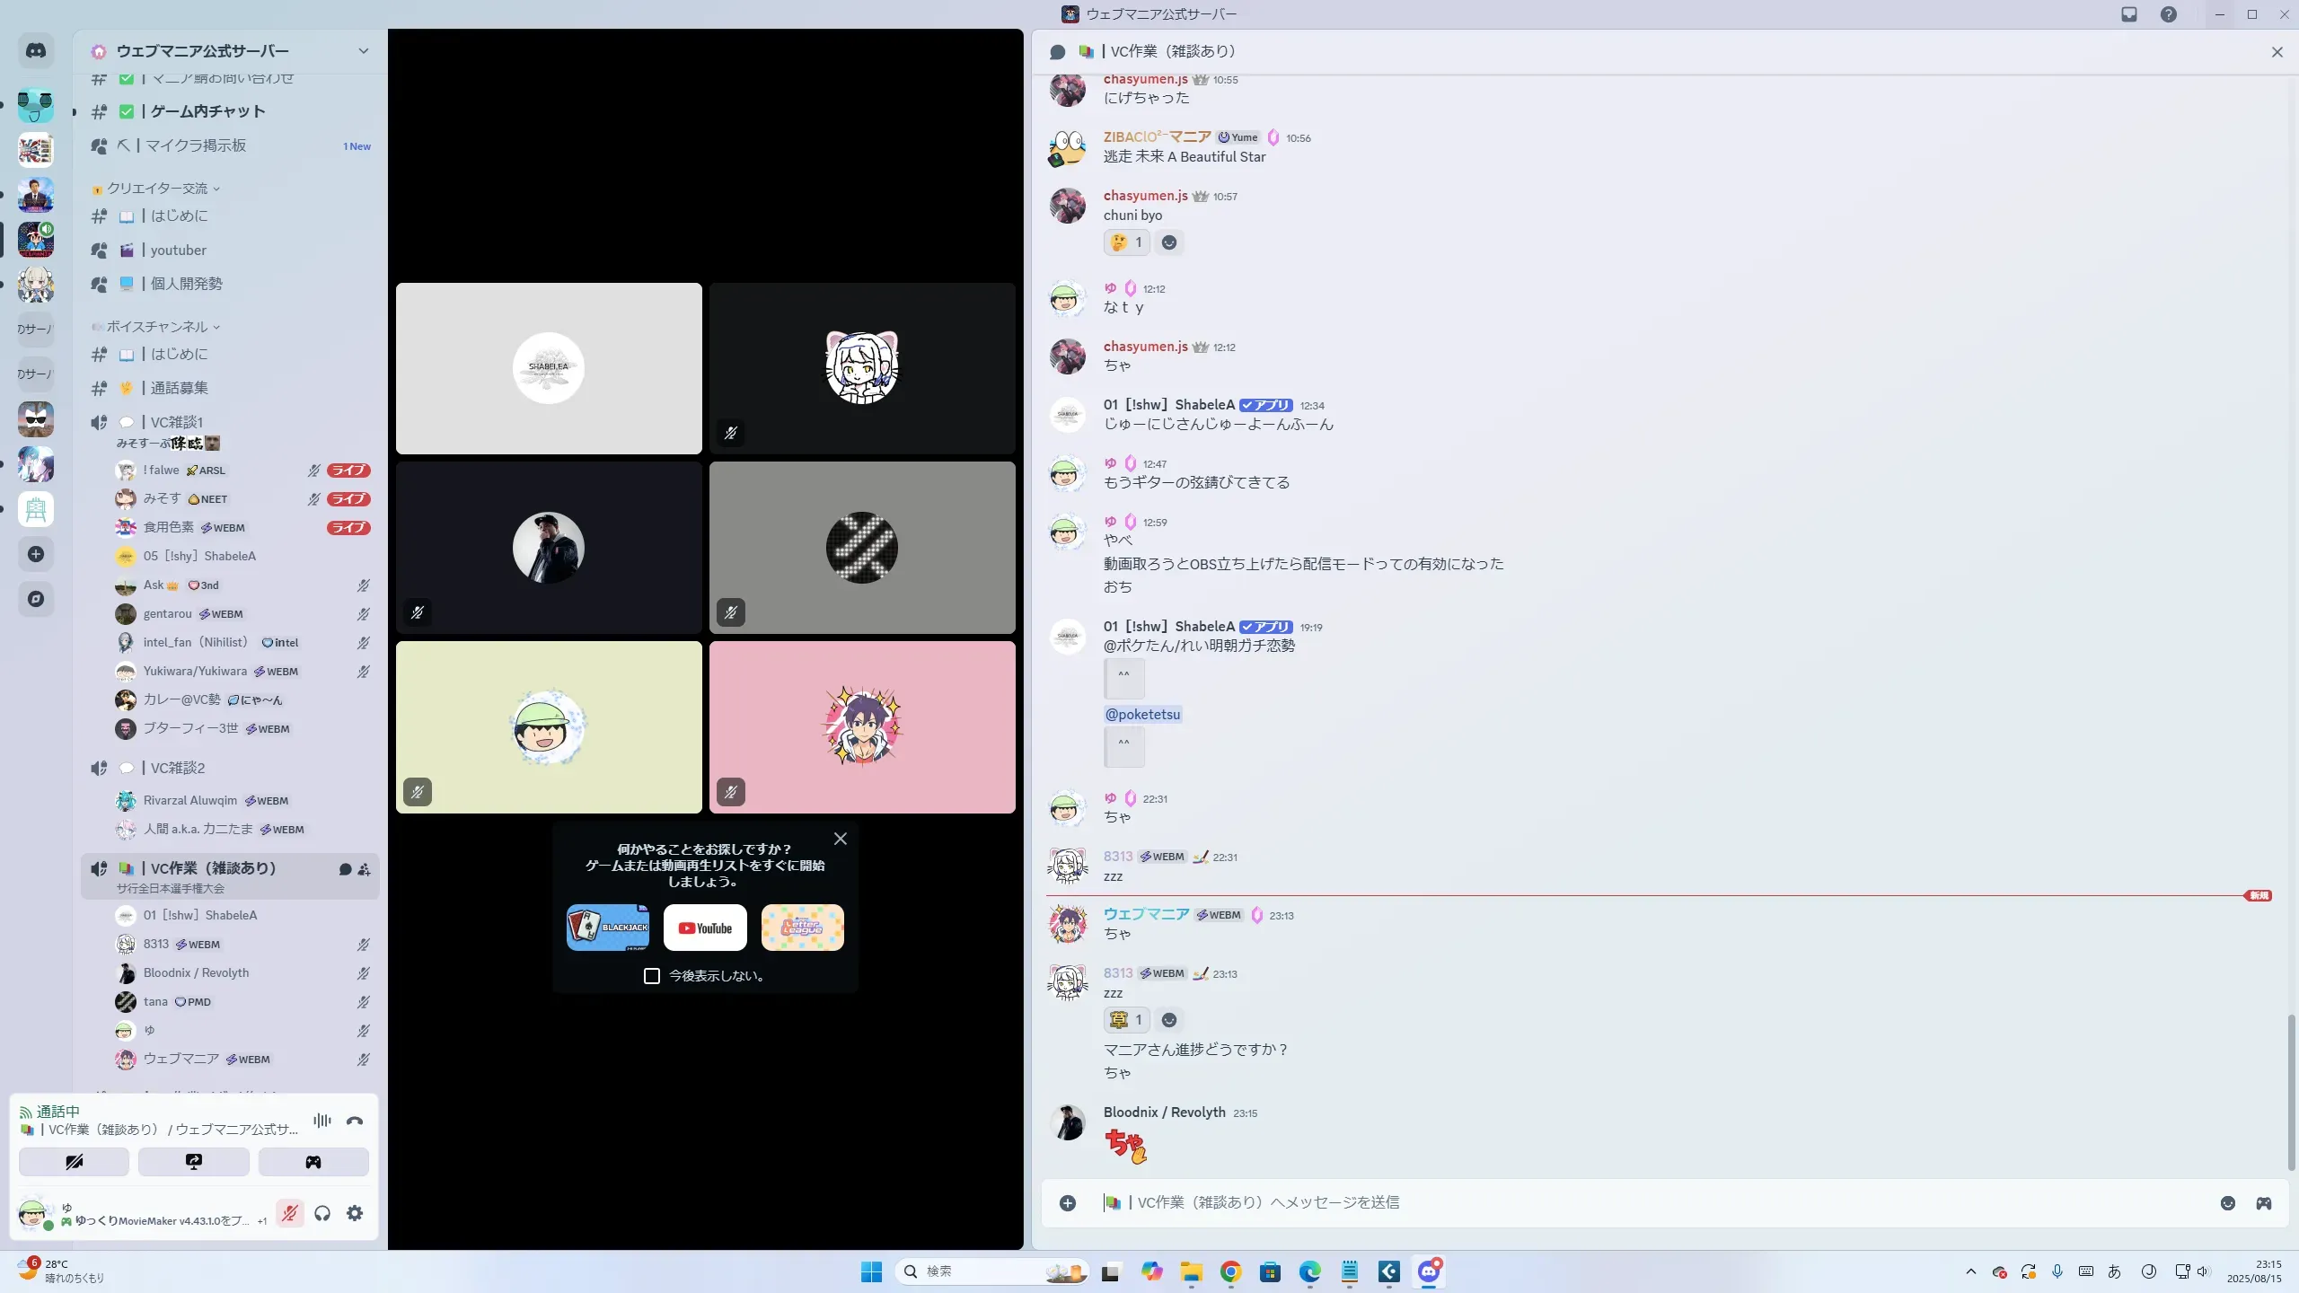Open user settings gear icon

(x=355, y=1214)
